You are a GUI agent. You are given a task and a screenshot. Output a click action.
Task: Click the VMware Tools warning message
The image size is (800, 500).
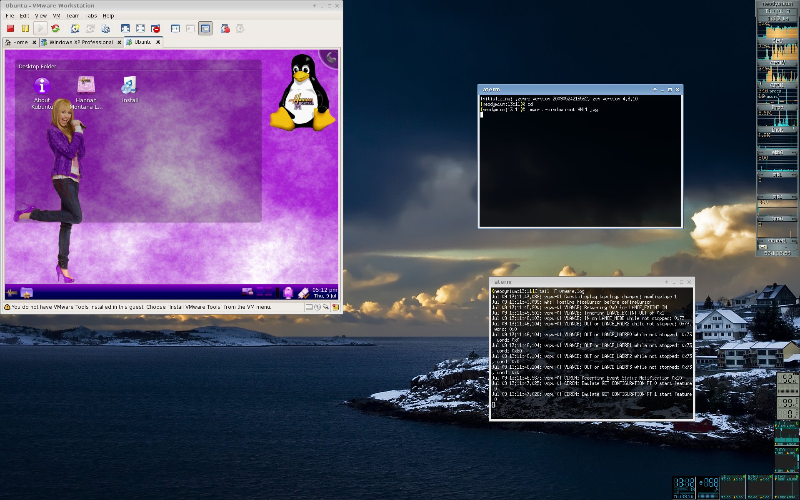point(141,307)
